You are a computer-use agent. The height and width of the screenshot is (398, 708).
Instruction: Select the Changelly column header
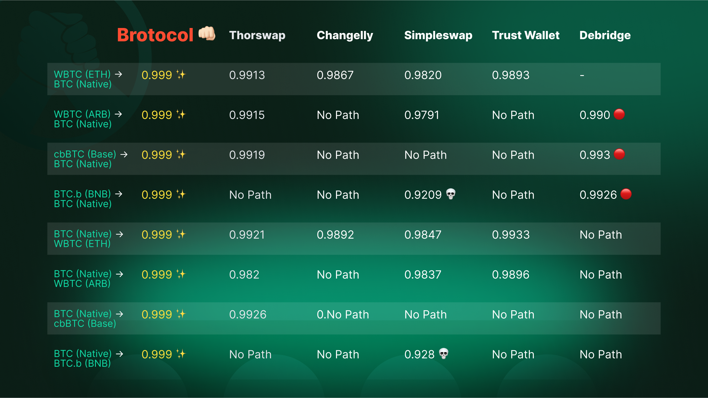345,35
